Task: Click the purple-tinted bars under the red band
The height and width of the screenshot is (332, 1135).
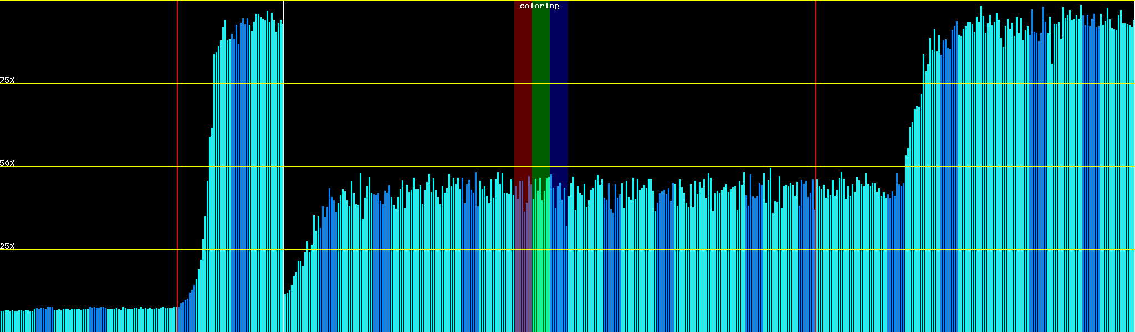Action: coord(523,266)
